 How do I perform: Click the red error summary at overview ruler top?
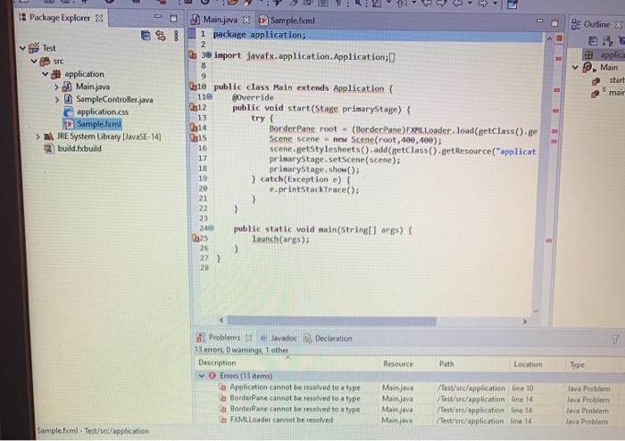[x=559, y=38]
